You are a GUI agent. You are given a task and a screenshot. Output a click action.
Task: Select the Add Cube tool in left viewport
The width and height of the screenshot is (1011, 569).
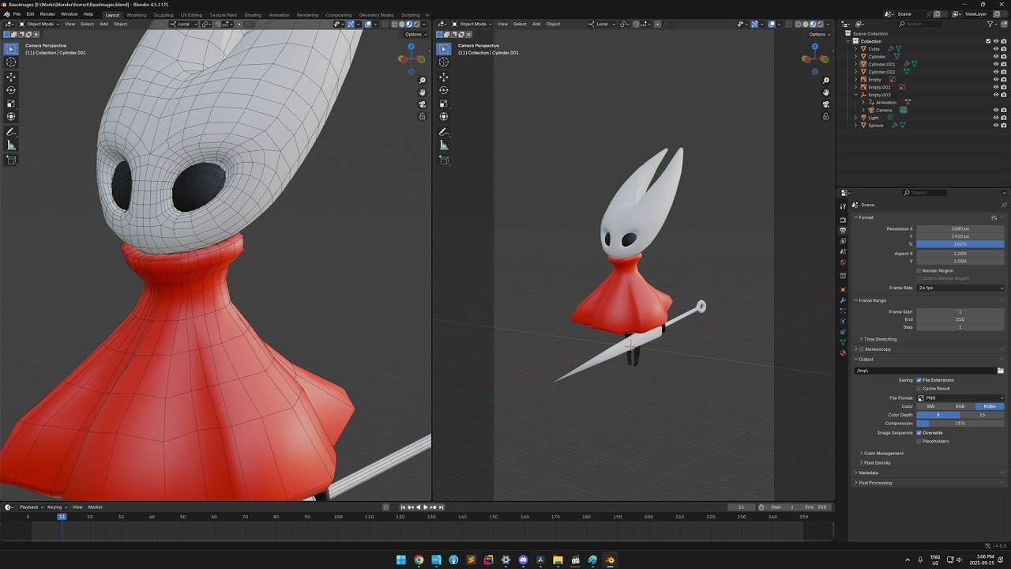click(11, 160)
